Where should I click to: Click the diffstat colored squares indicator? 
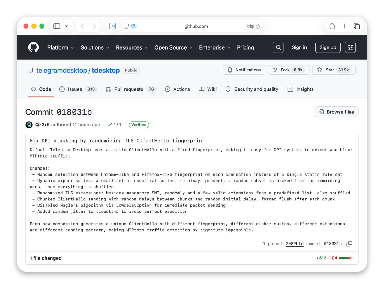(346, 258)
